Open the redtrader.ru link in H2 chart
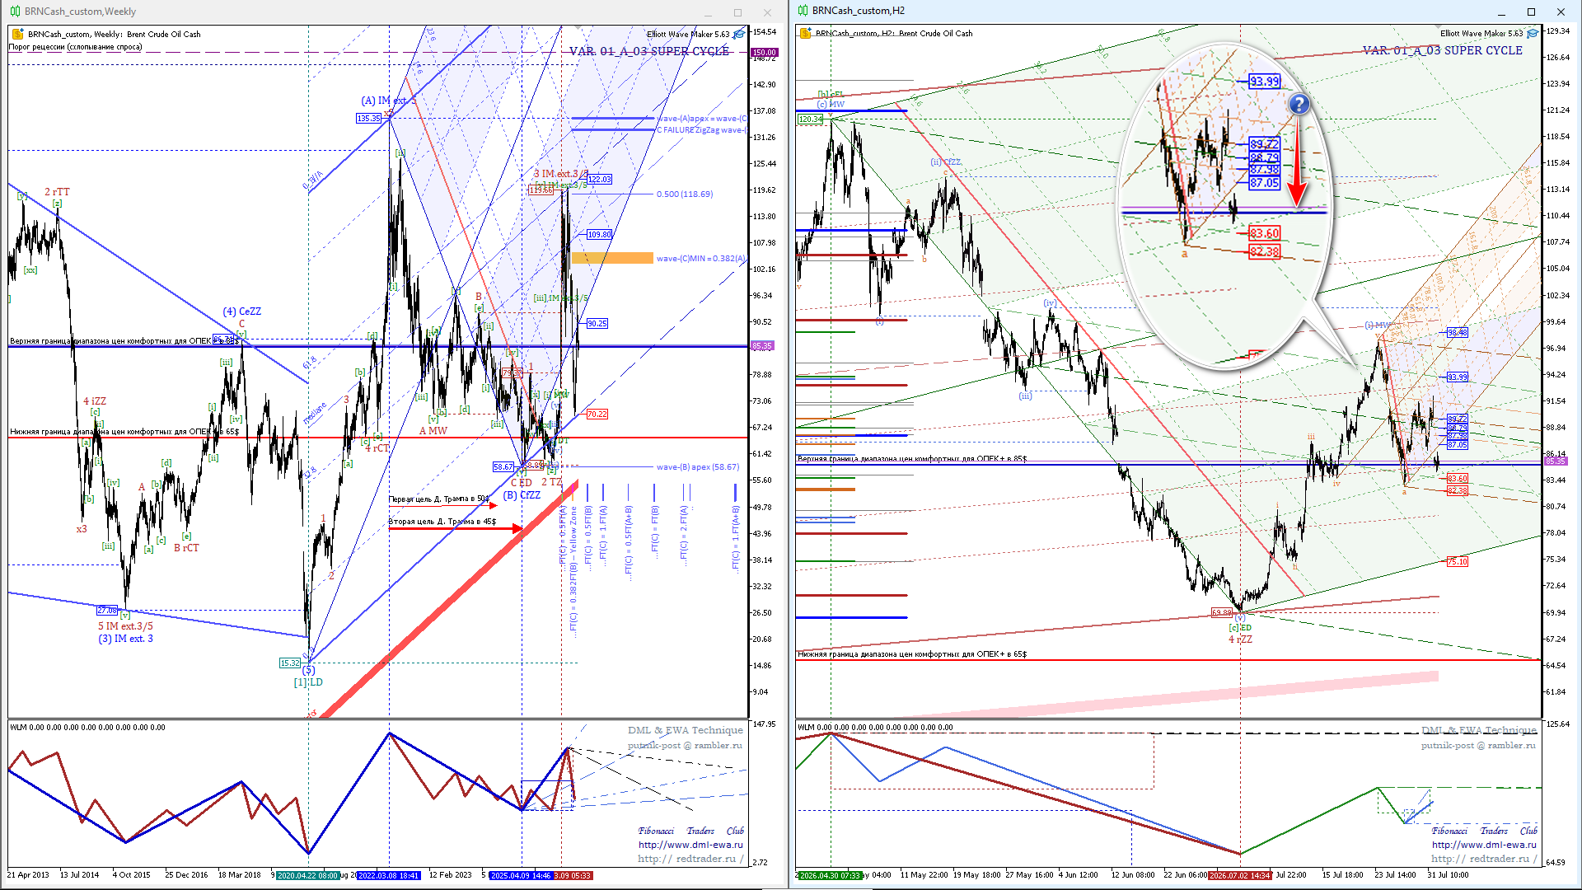The width and height of the screenshot is (1582, 890). click(1484, 859)
